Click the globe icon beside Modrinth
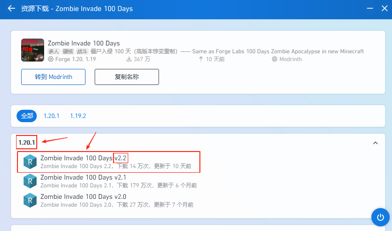Viewport: 392px width, 231px height. pyautogui.click(x=275, y=59)
